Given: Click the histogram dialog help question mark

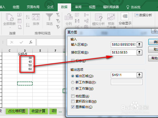Looking at the screenshot, I should tap(155, 31).
